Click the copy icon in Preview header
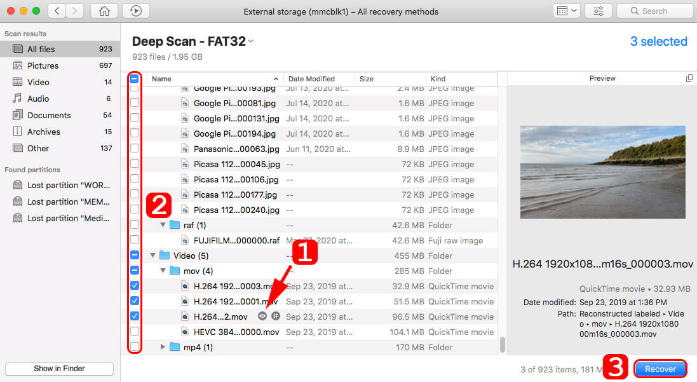The height and width of the screenshot is (382, 697). pos(689,78)
